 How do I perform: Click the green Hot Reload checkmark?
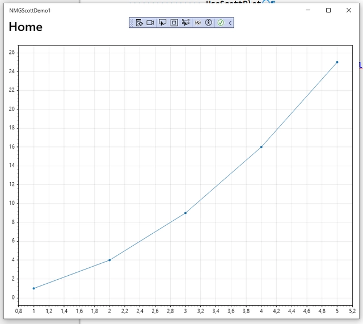click(221, 23)
